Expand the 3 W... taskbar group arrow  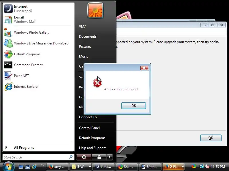click(90, 167)
